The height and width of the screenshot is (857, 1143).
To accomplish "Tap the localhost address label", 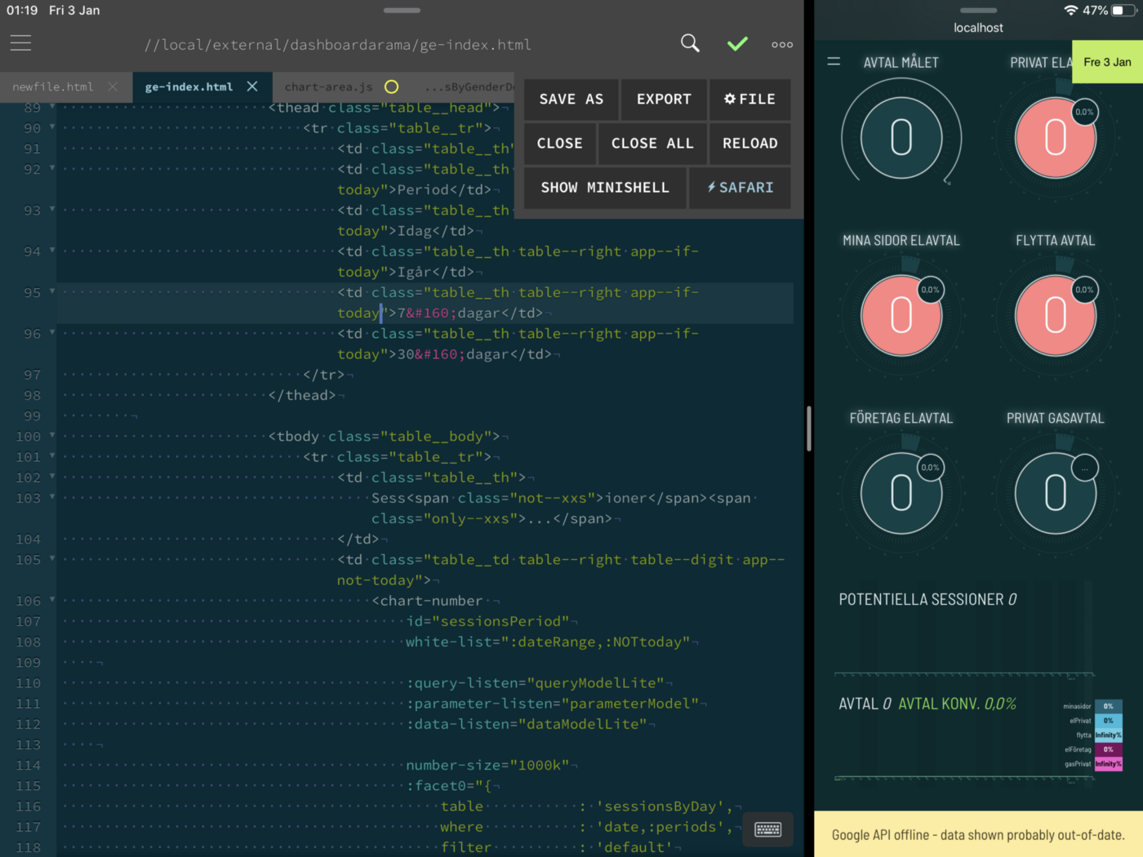I will (978, 28).
